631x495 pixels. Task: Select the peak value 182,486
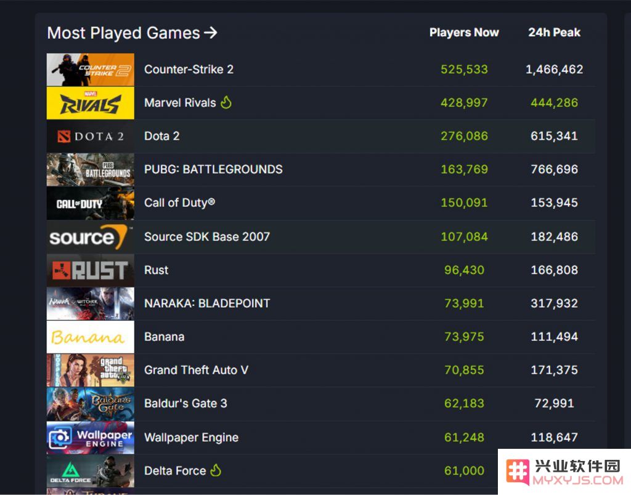(554, 236)
